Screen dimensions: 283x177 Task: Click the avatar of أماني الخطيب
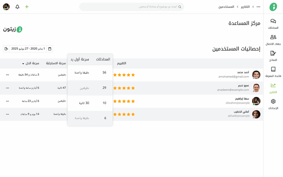tap(256, 114)
